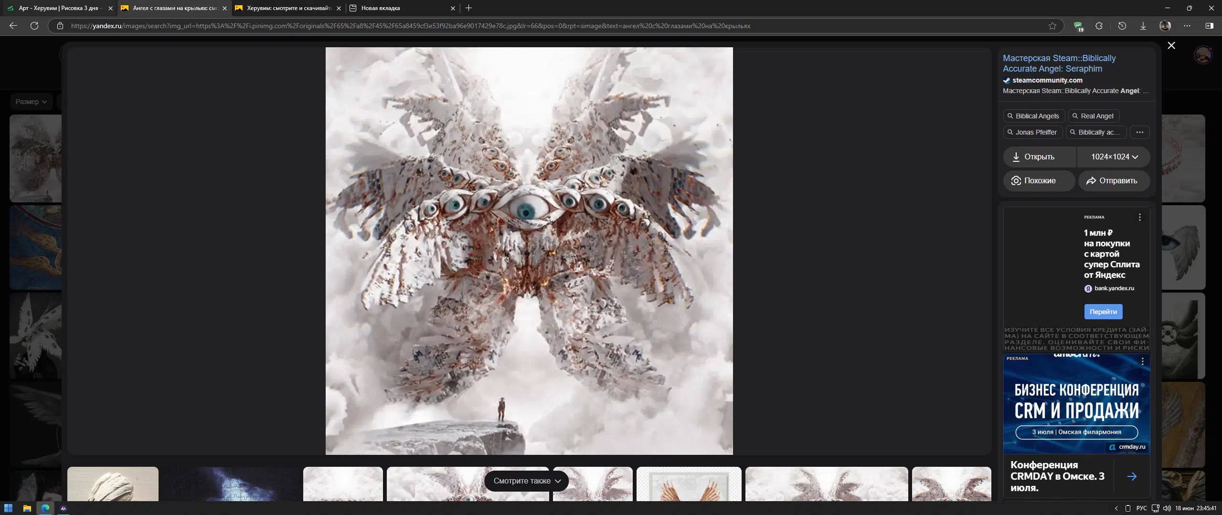1222x515 pixels.
Task: Search the 'Biblical Angels' tag
Action: click(1034, 116)
